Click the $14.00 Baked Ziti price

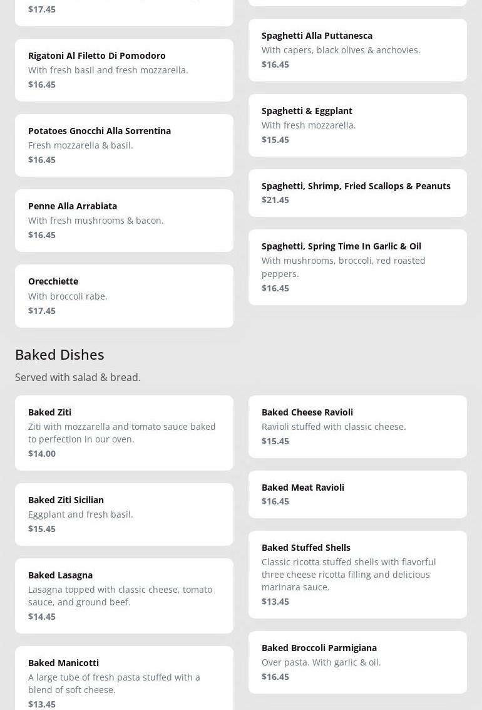(42, 454)
